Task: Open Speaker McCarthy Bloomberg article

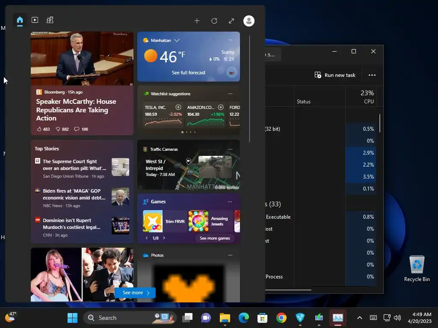Action: (x=76, y=110)
